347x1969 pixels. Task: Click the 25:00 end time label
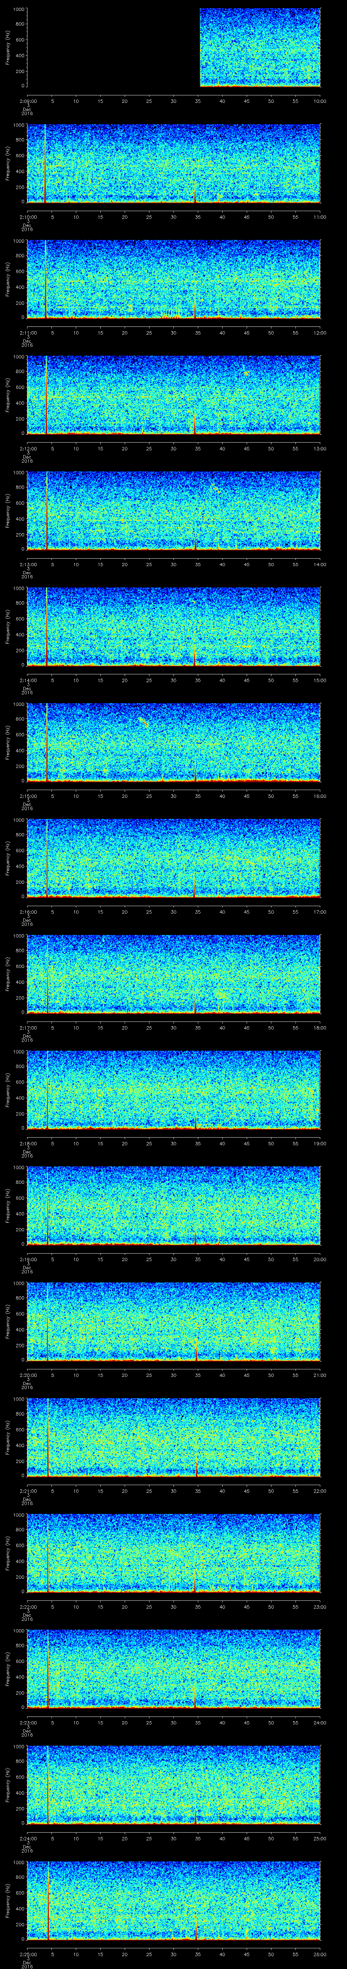(320, 1838)
